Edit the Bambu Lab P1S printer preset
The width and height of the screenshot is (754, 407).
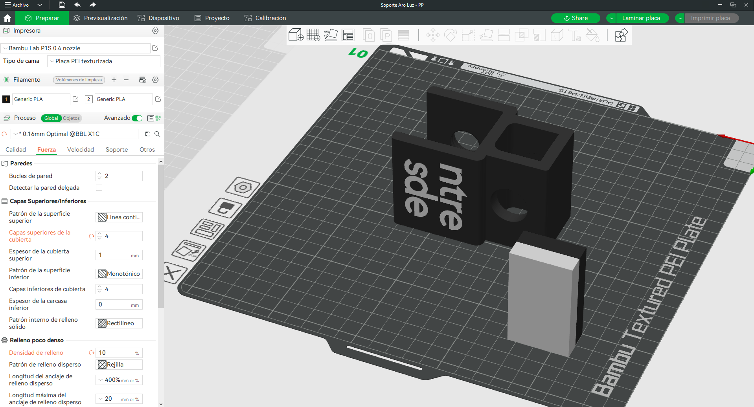(155, 48)
